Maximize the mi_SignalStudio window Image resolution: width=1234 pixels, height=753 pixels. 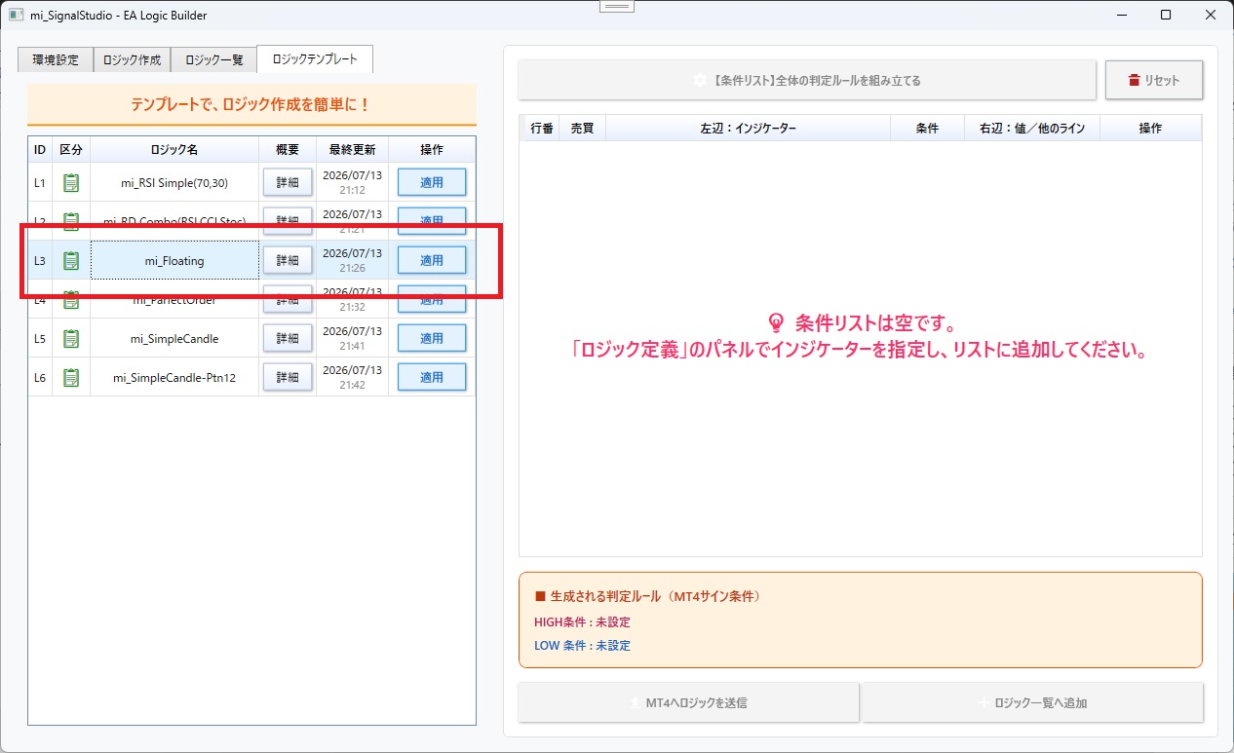tap(1166, 15)
